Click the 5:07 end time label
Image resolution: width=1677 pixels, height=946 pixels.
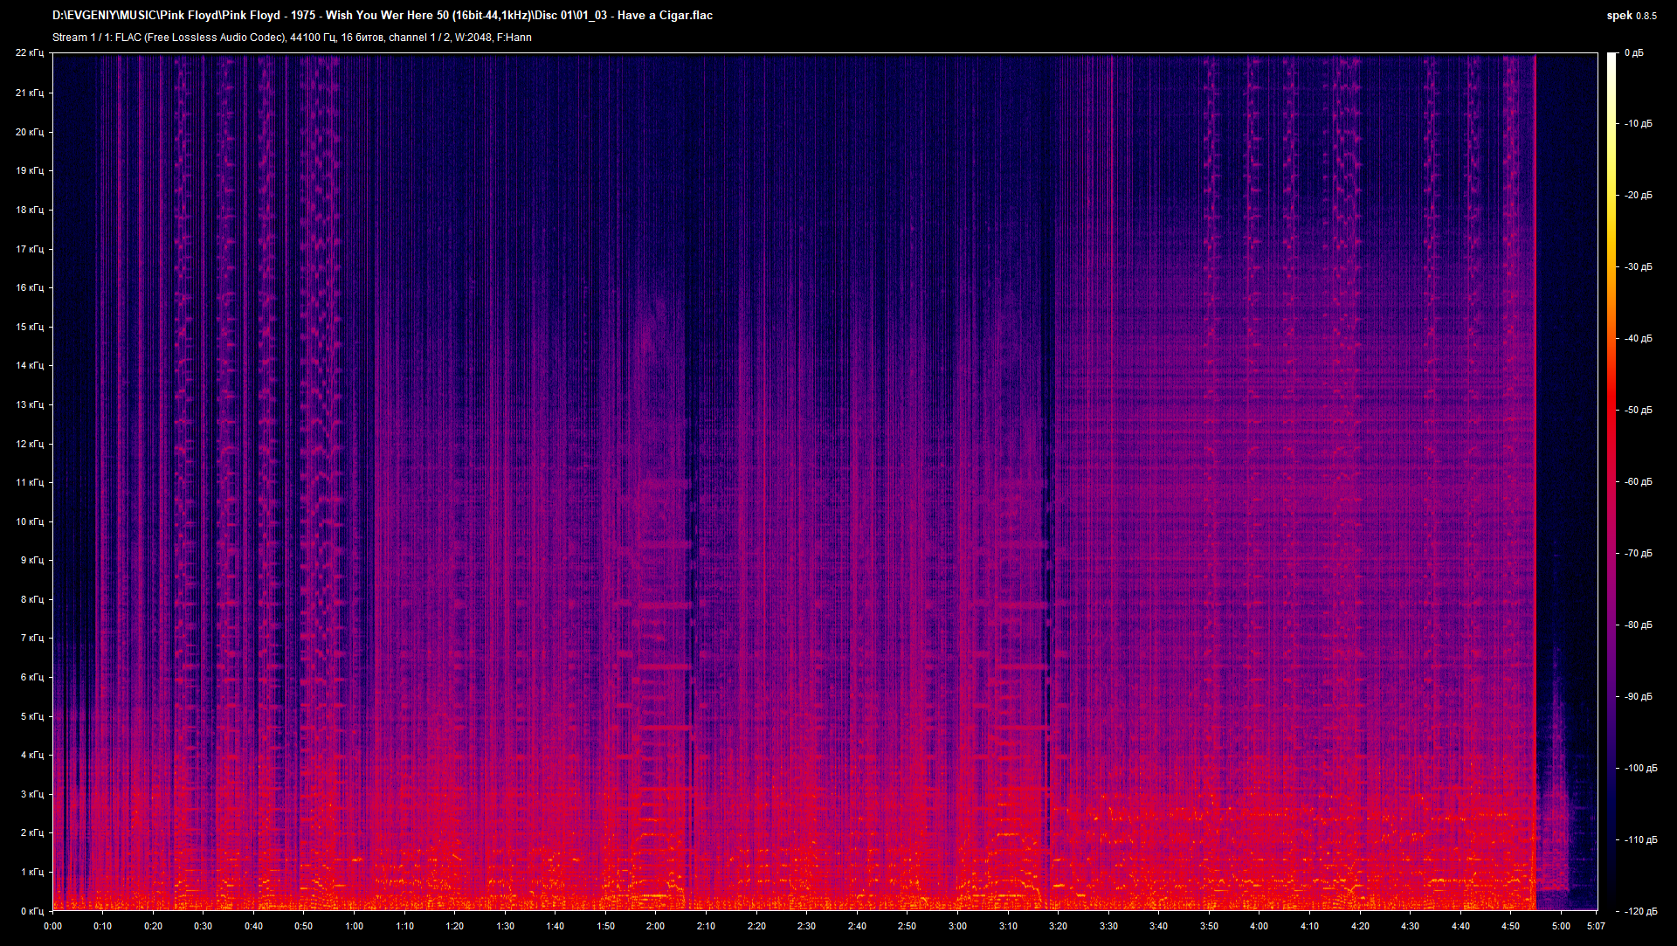[1596, 926]
